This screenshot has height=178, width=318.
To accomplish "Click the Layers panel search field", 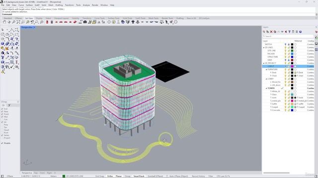I will [x=288, y=36].
